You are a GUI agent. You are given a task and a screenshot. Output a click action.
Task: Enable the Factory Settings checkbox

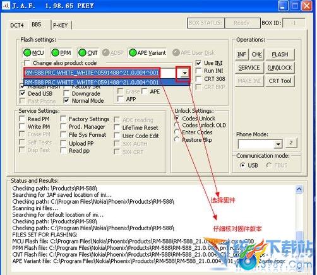(63, 119)
